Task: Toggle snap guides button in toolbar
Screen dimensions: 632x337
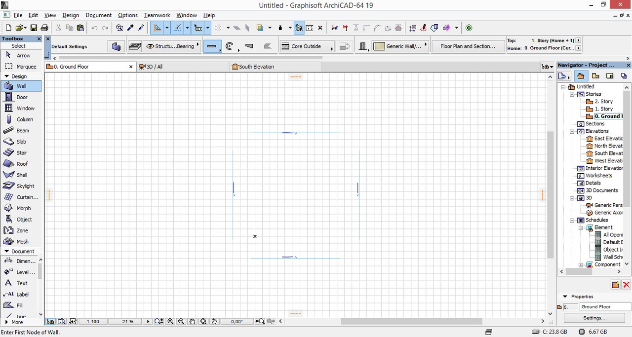Action: (177, 28)
